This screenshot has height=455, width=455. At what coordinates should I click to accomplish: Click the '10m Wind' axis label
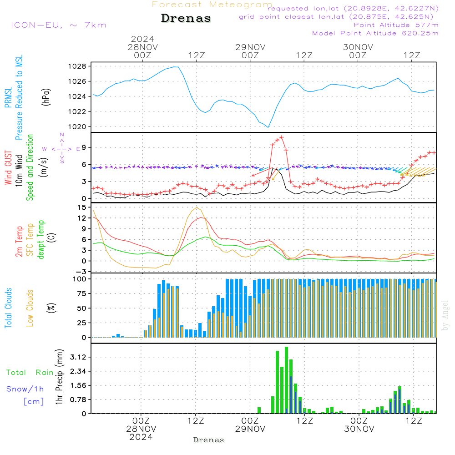point(19,170)
